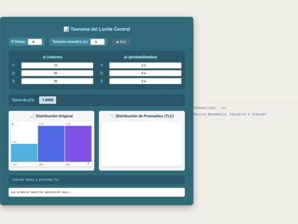Click the PROBABILIDAD – TEC label
Image resolution: width=298 pixels, height=224 pixels.
coord(210,108)
